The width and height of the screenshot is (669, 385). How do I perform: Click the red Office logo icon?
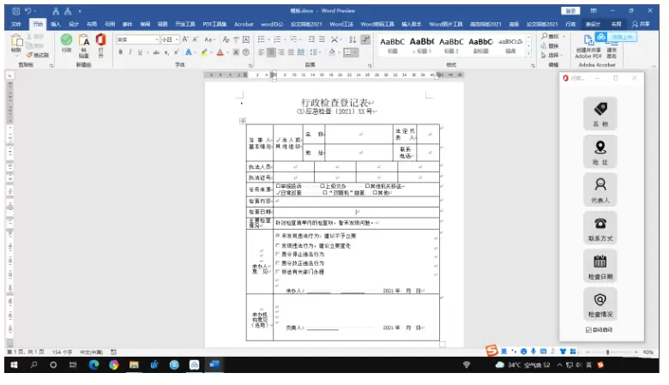click(x=100, y=39)
